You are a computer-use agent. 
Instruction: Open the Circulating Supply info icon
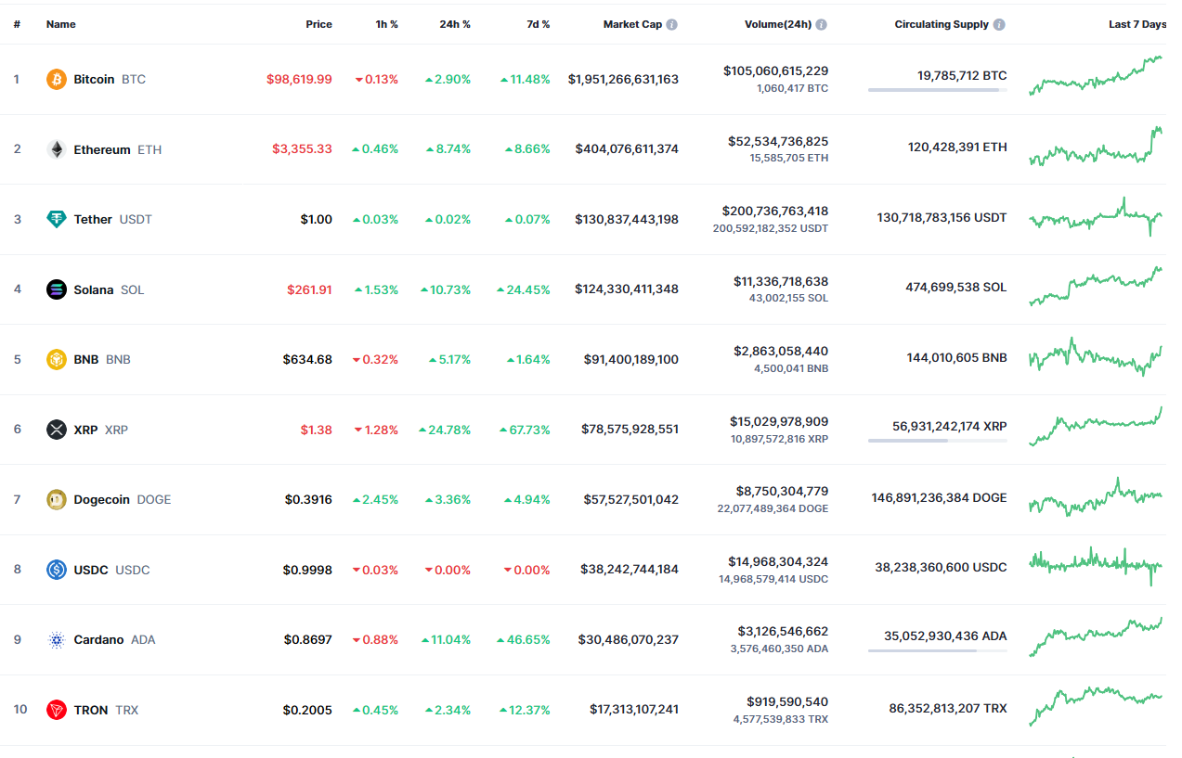pos(999,24)
